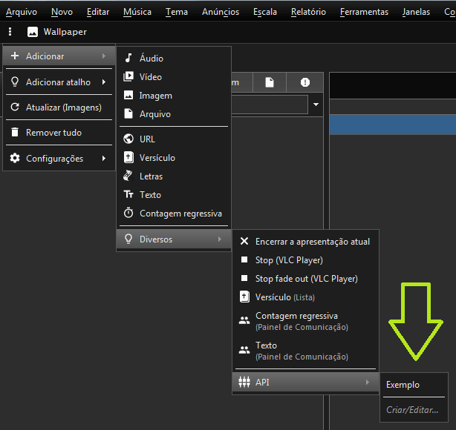The image size is (456, 430).
Task: Click Atualizar (Imagens)
Action: coord(63,107)
